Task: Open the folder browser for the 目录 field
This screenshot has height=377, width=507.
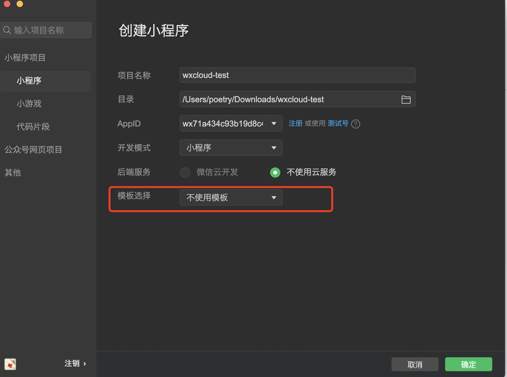Action: pyautogui.click(x=406, y=99)
